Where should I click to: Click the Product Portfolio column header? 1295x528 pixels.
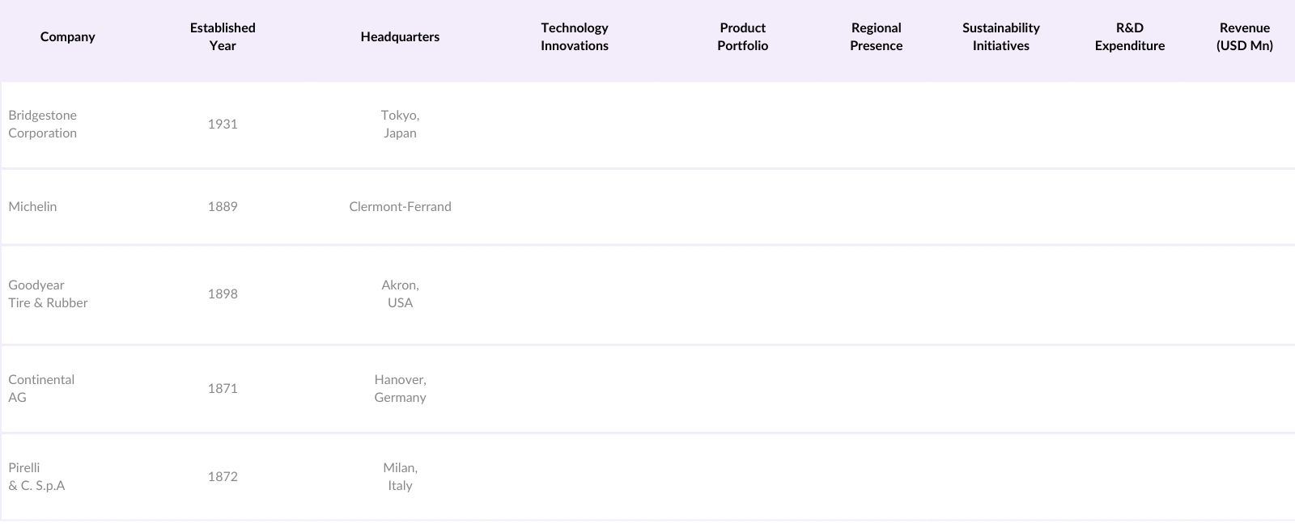tap(742, 37)
